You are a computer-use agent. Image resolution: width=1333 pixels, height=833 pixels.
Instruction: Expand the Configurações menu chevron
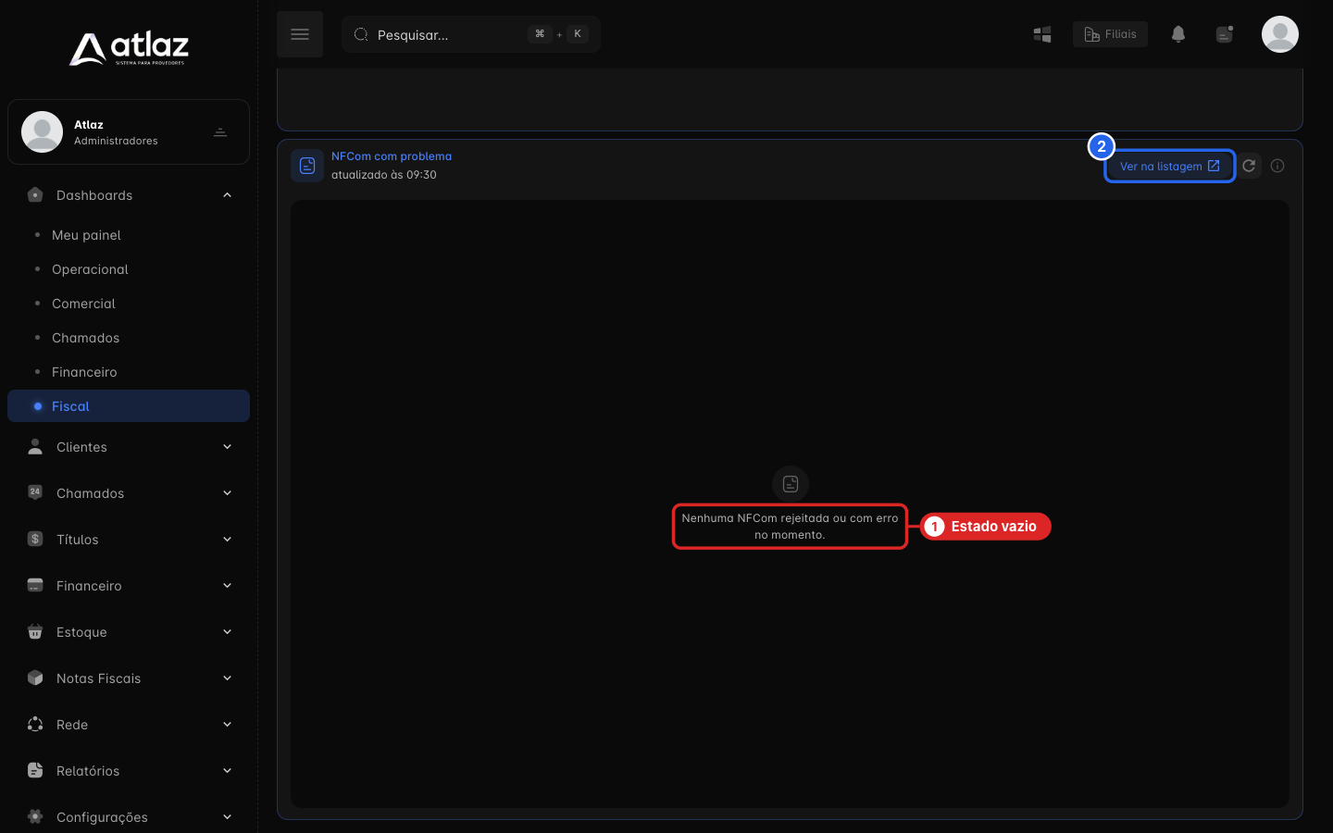tap(227, 817)
